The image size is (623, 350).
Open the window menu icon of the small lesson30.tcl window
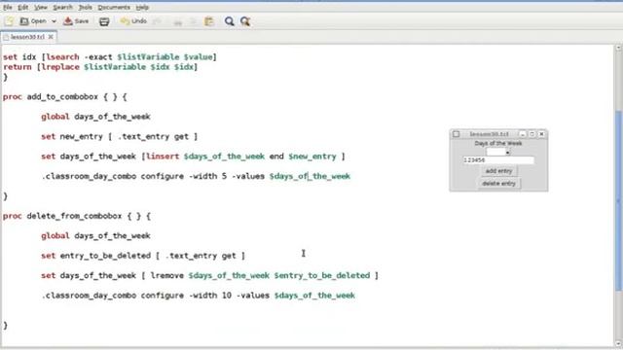click(x=457, y=134)
